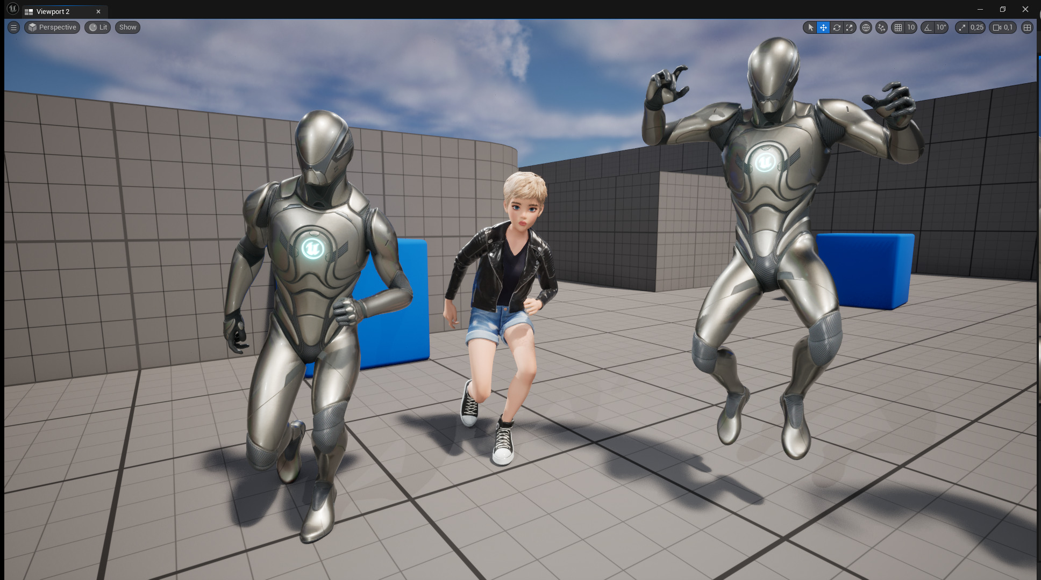Close the Viewport 2 tab
This screenshot has height=580, width=1041.
98,11
